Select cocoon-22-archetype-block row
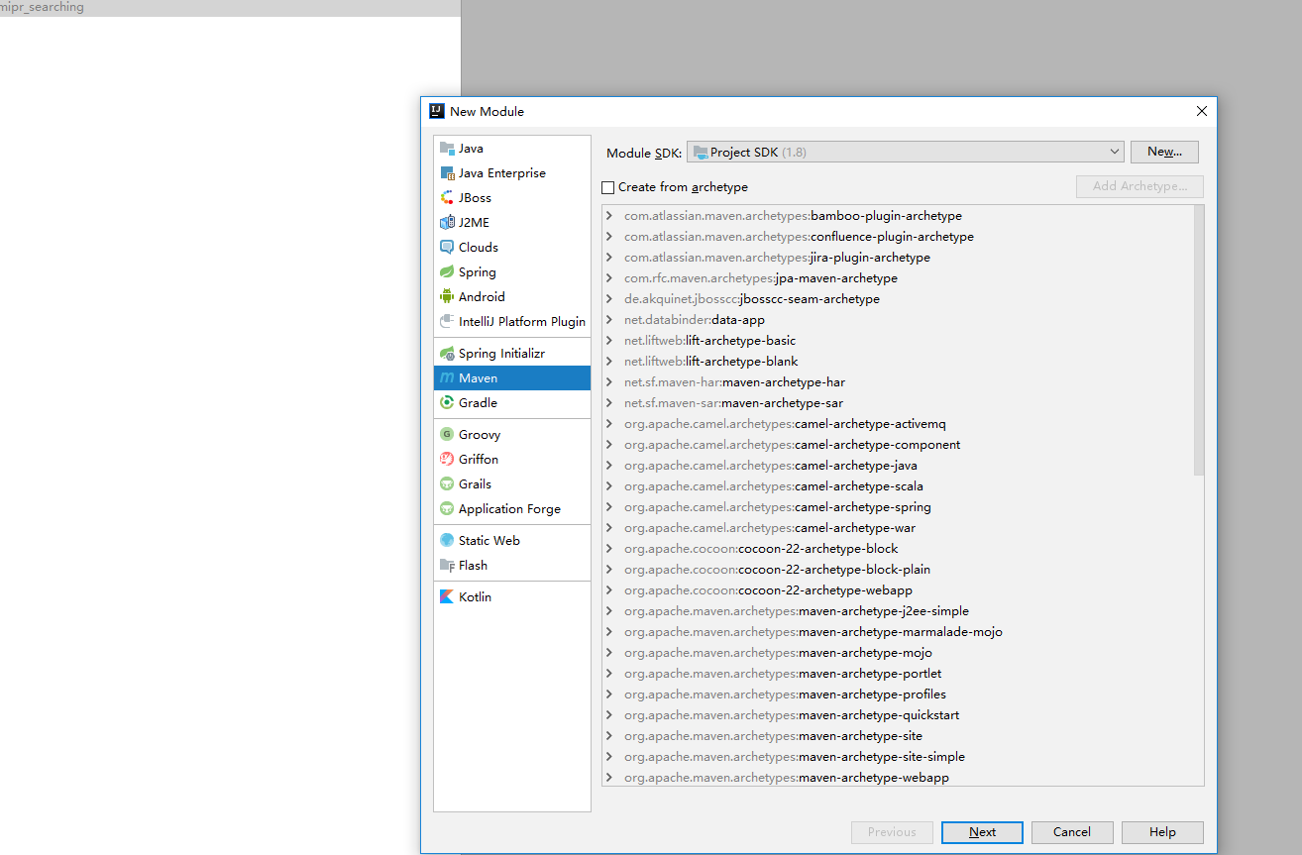Image resolution: width=1302 pixels, height=855 pixels. [x=898, y=549]
